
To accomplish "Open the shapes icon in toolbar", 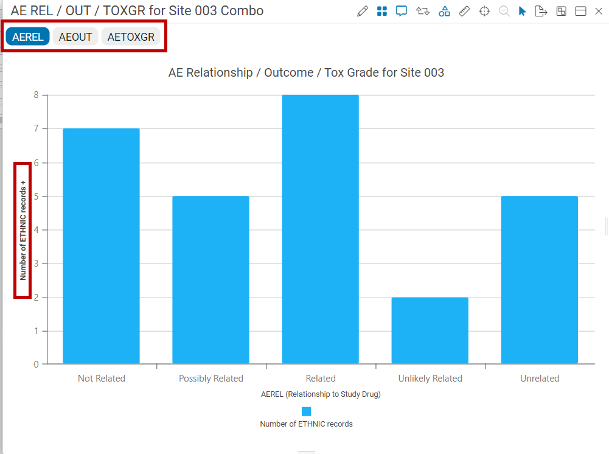I will [444, 12].
